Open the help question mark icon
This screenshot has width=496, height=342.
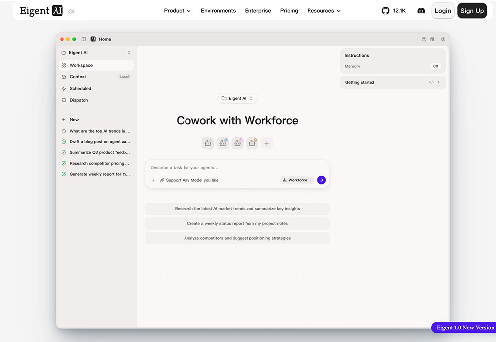424,39
